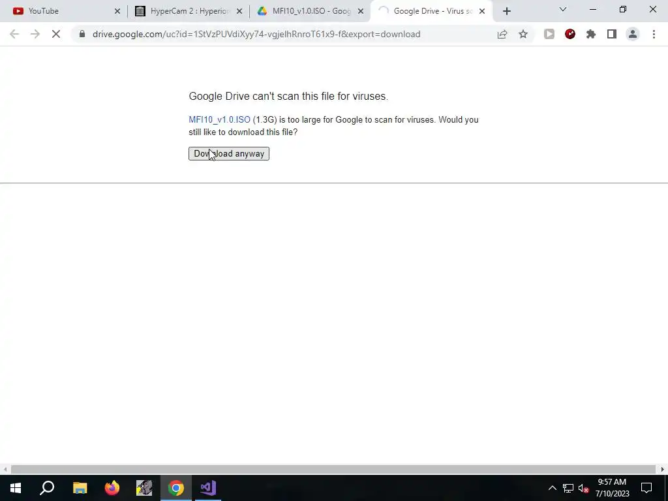668x501 pixels.
Task: Launch Firefox from the taskbar
Action: point(112,488)
